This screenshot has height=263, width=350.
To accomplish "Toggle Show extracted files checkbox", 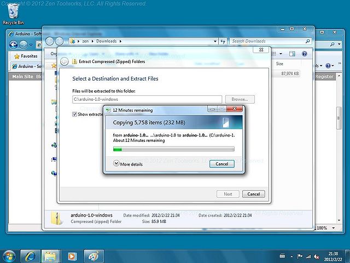I will 74,115.
